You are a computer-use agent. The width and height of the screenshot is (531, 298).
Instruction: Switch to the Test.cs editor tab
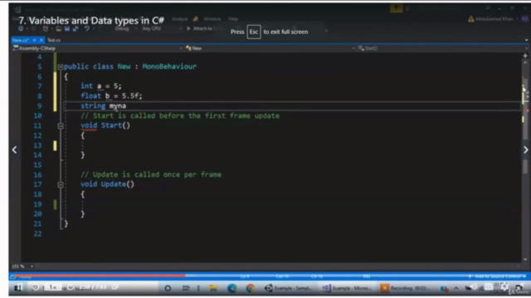tap(54, 41)
